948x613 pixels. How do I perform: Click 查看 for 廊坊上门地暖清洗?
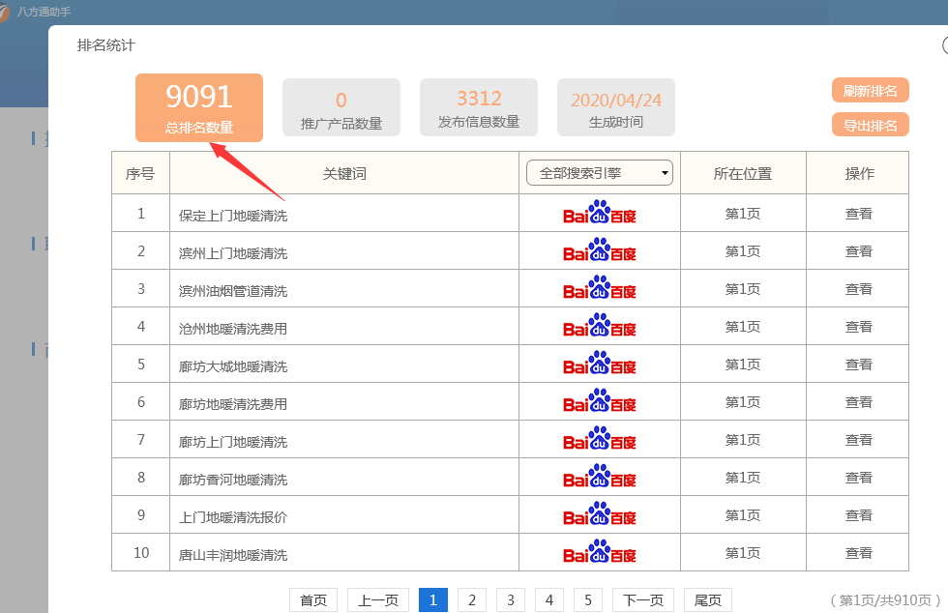(x=859, y=440)
